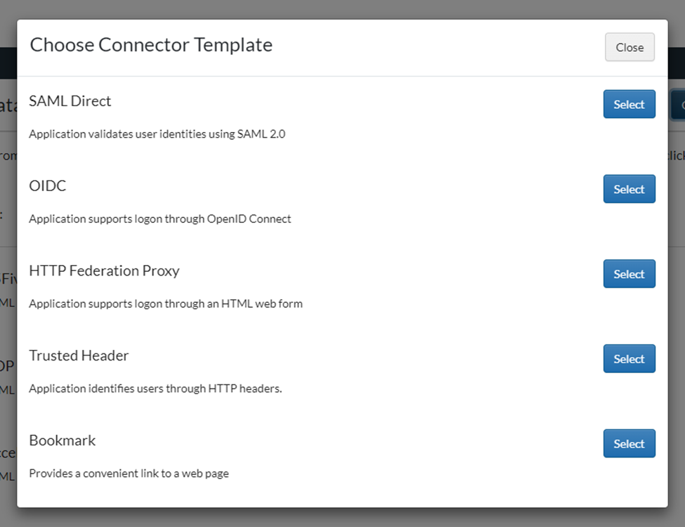Viewport: 685px width, 527px height.
Task: Click the Trusted Header heading
Action: [79, 356]
